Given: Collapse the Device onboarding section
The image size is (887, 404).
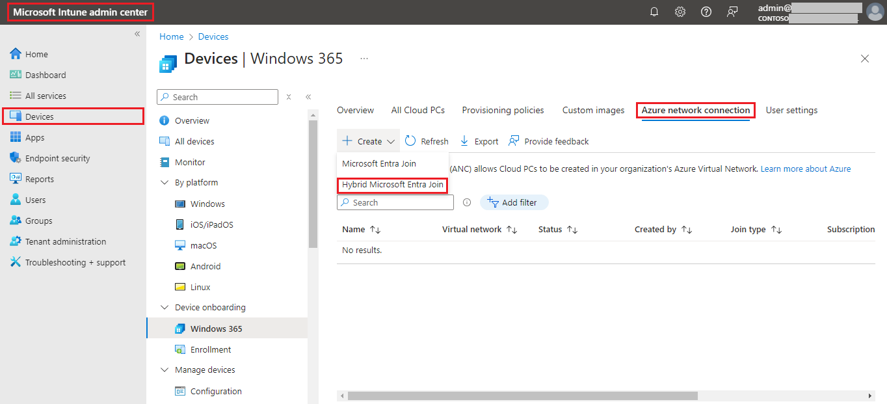Looking at the screenshot, I should point(164,308).
